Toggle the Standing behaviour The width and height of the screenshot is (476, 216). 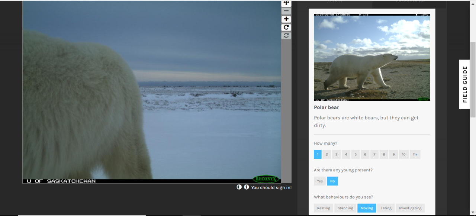pos(345,208)
